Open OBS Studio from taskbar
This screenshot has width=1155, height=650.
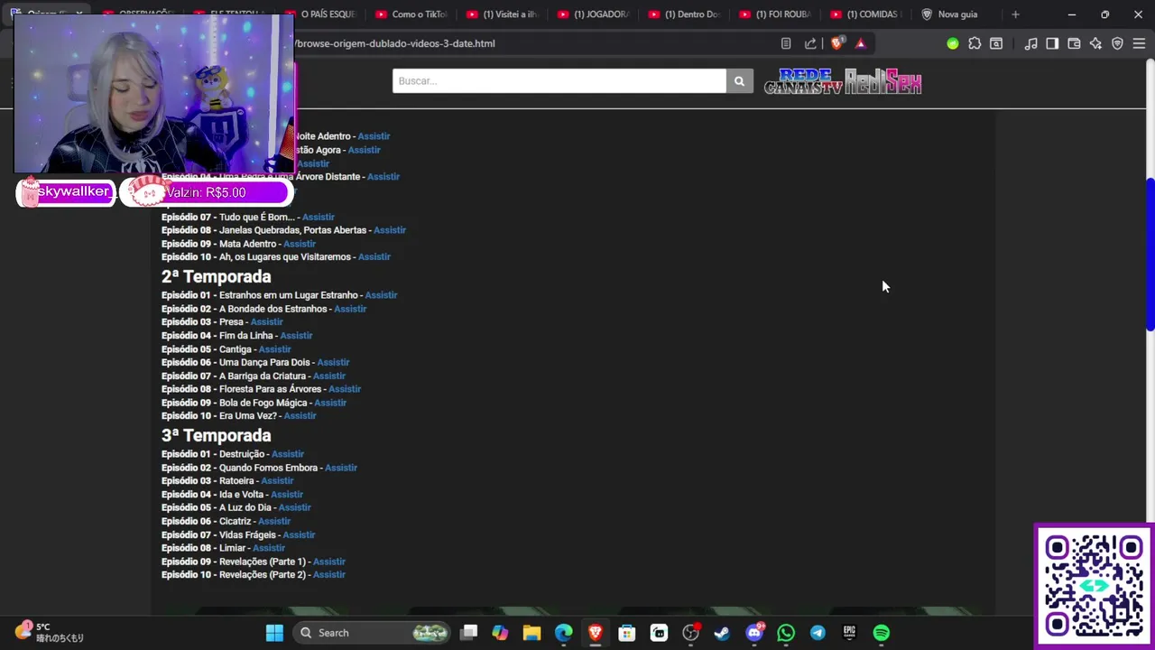click(659, 633)
